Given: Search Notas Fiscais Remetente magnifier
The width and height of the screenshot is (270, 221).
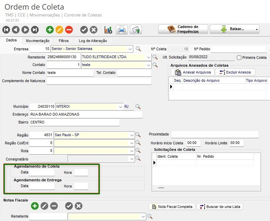Looking at the screenshot, I should (x=150, y=217).
